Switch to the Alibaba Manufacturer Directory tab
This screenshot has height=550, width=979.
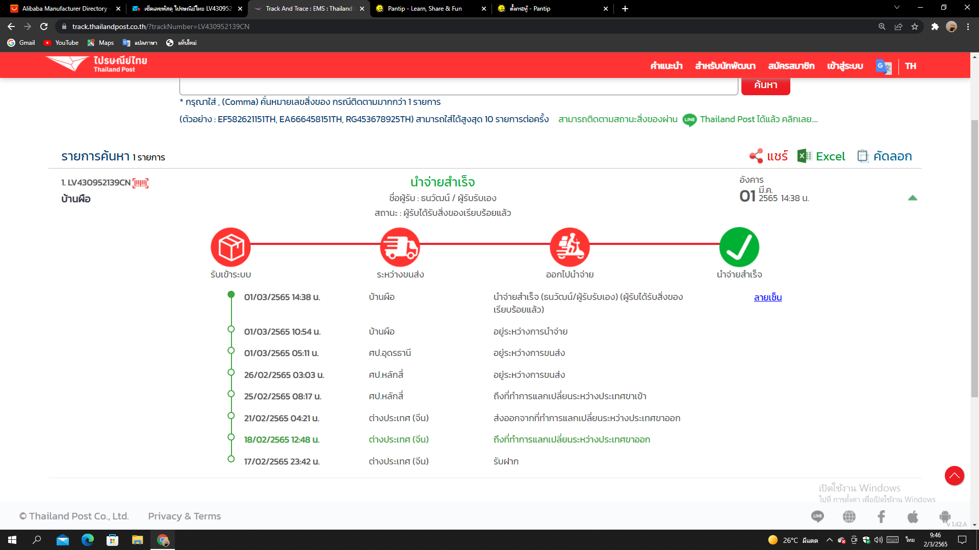coord(65,9)
